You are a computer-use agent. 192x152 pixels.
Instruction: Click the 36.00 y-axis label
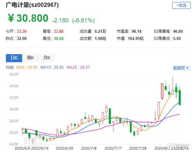point(14,74)
